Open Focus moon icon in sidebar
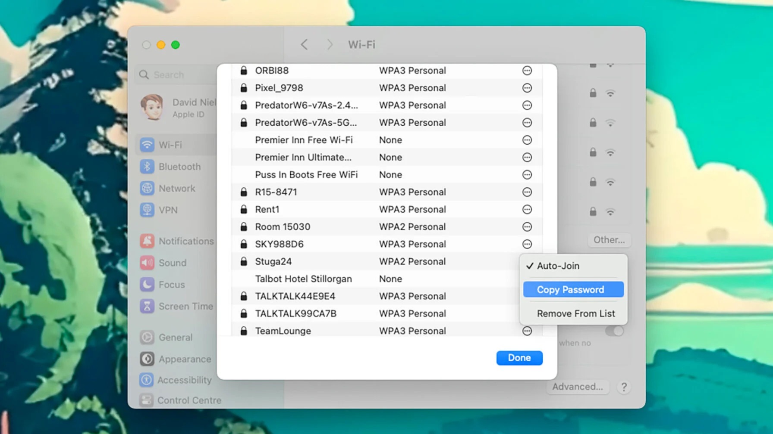The height and width of the screenshot is (434, 773). tap(147, 285)
